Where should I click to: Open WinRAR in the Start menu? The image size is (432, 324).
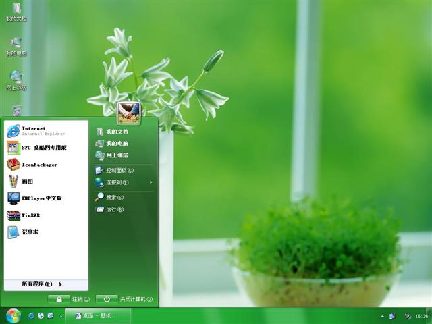click(46, 215)
